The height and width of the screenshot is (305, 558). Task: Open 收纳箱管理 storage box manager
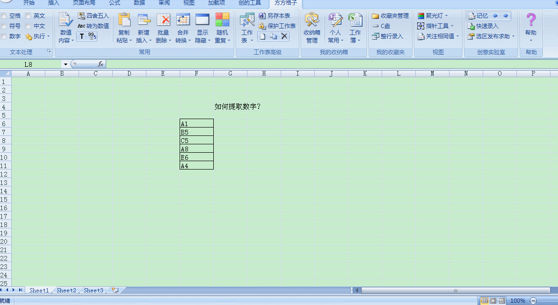click(312, 28)
